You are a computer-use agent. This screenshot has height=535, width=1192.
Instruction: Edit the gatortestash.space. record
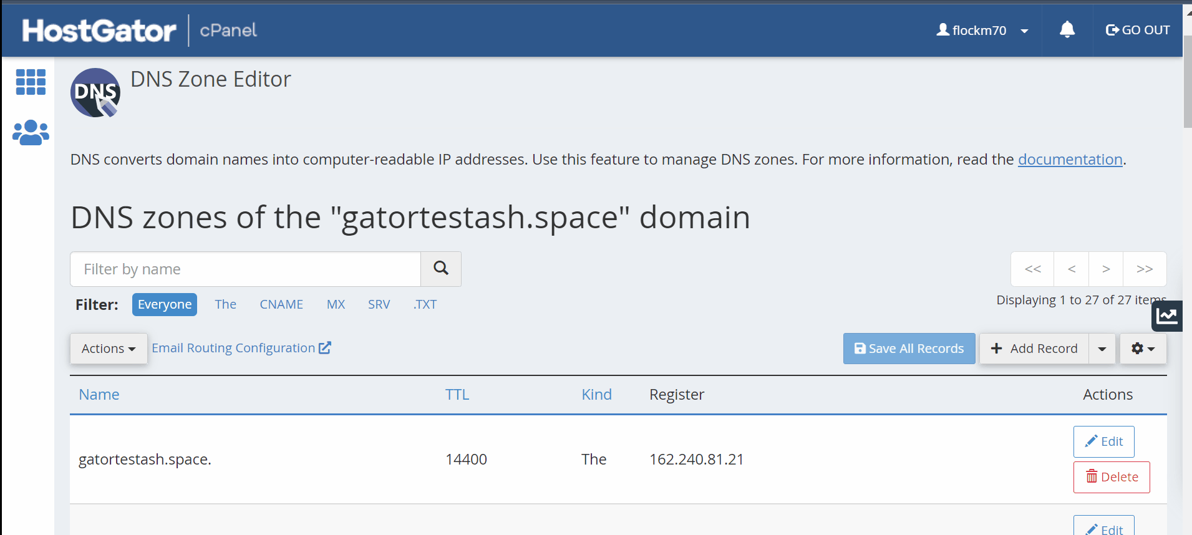point(1103,441)
